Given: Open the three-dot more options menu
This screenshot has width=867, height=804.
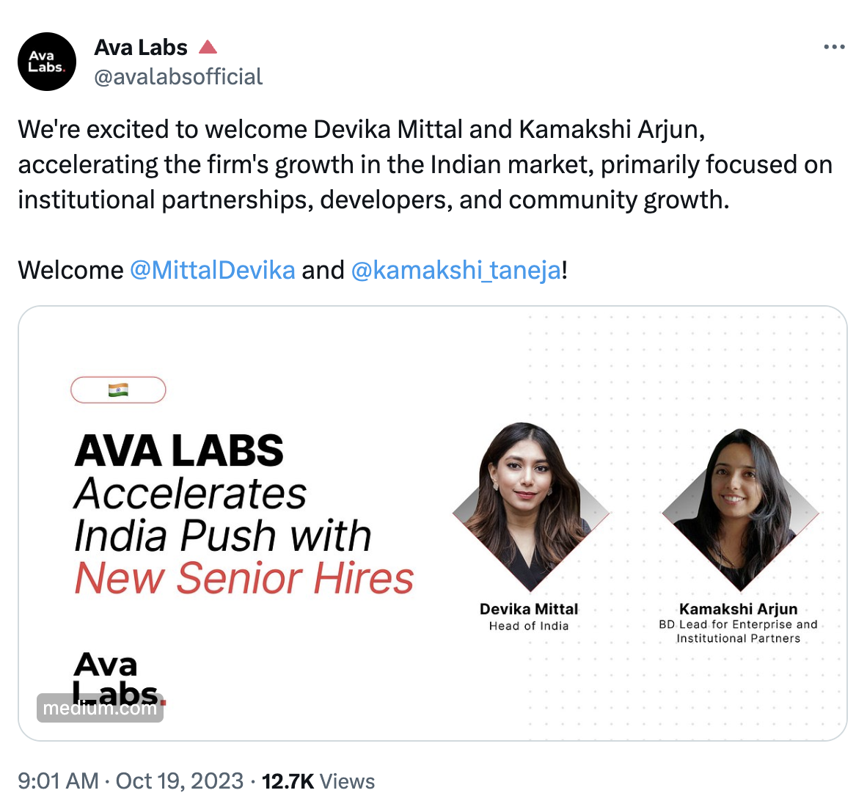Looking at the screenshot, I should pyautogui.click(x=834, y=47).
